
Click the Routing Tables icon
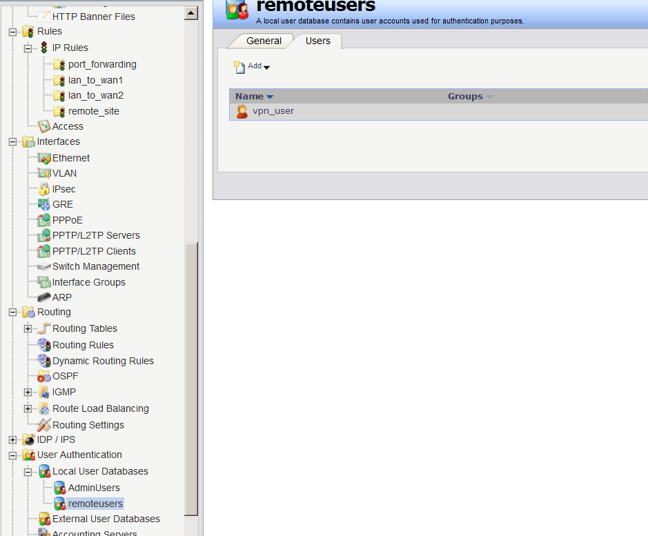[x=43, y=328]
